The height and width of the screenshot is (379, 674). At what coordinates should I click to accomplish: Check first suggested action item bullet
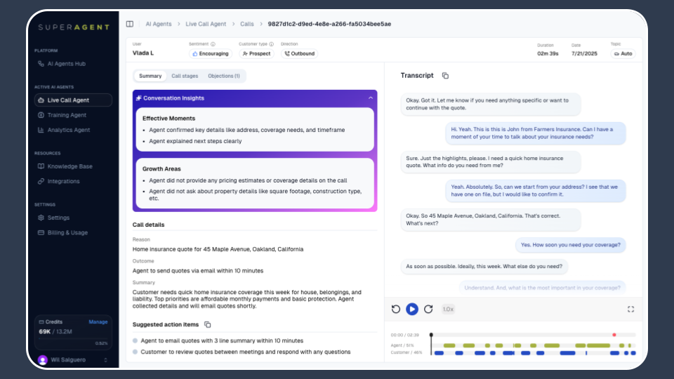tap(136, 340)
